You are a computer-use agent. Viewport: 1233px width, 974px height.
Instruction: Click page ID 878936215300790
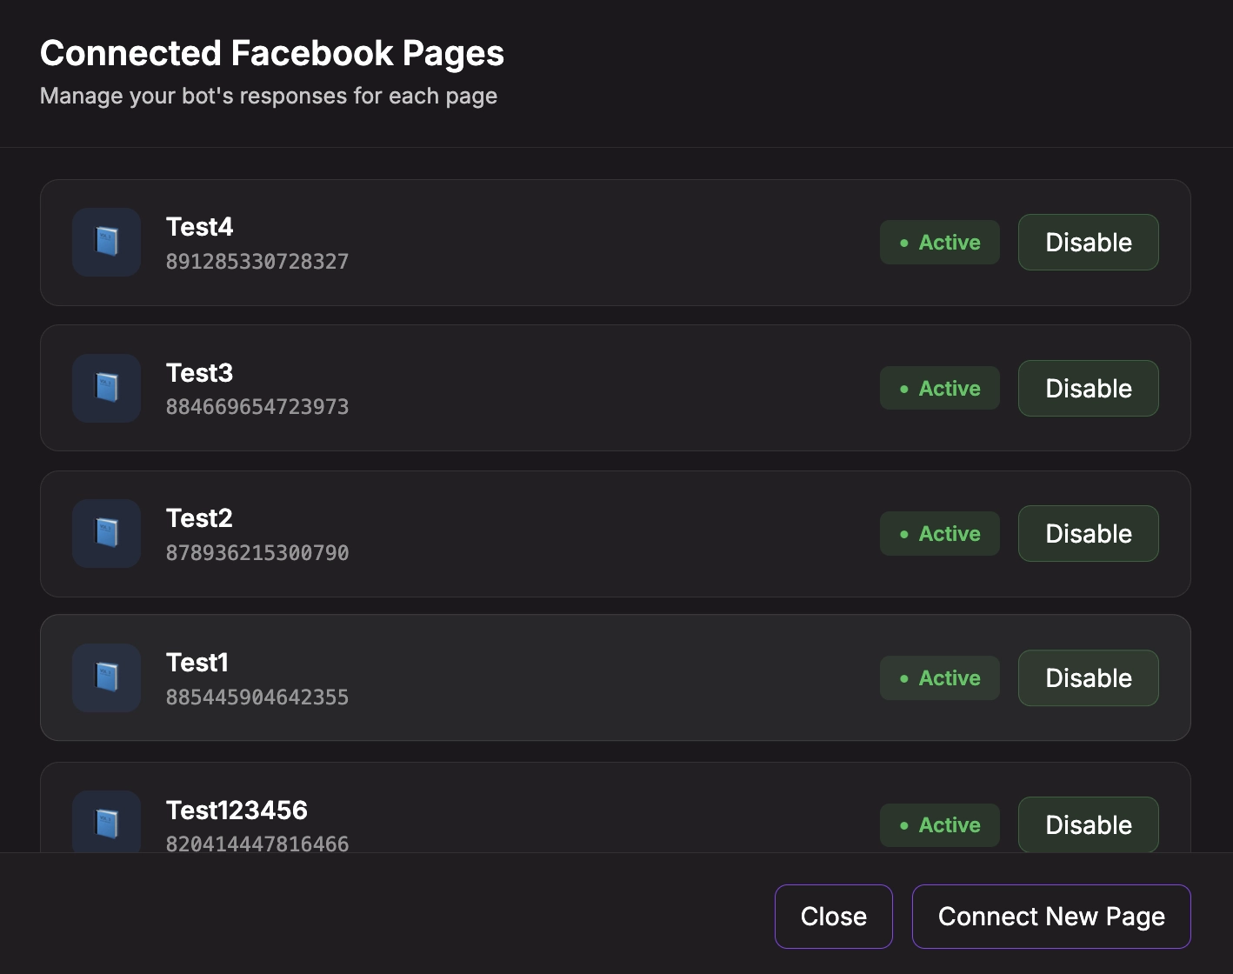pyautogui.click(x=257, y=553)
